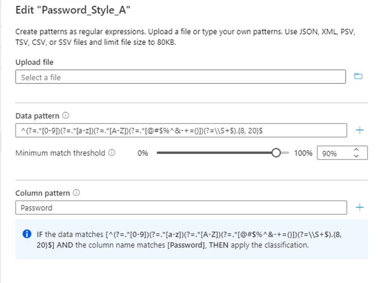
Task: Click the Column pattern info icon
Action: (x=76, y=193)
